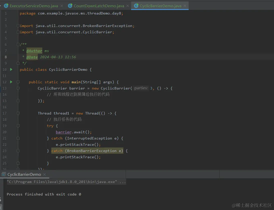Fold the thread1 lambda at line 17
The height and width of the screenshot is (210, 274).
18,113
